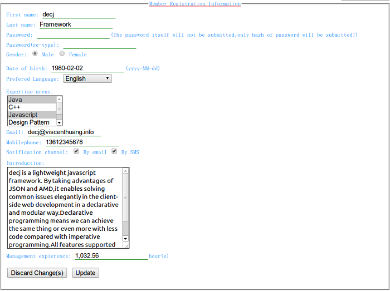Viewport: 390px width, 291px height.
Task: Select the Male gender radio button
Action: [35, 53]
